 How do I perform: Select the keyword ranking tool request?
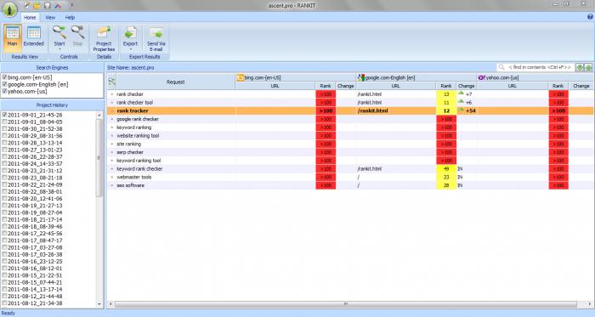tap(139, 161)
